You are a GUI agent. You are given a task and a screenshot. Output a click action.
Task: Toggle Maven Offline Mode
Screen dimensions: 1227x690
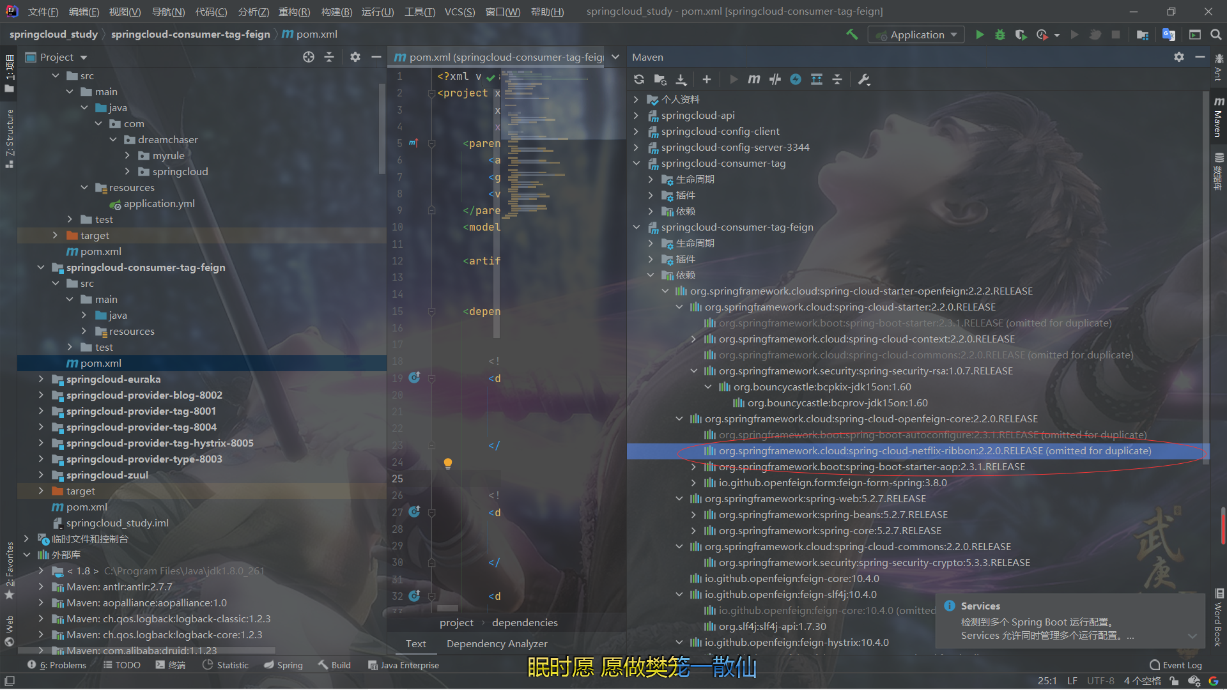[775, 79]
